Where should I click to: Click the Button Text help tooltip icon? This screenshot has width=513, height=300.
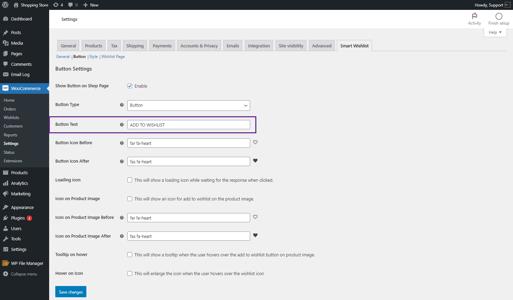pyautogui.click(x=122, y=124)
